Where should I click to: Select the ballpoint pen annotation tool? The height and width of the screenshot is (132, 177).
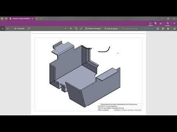150,23
